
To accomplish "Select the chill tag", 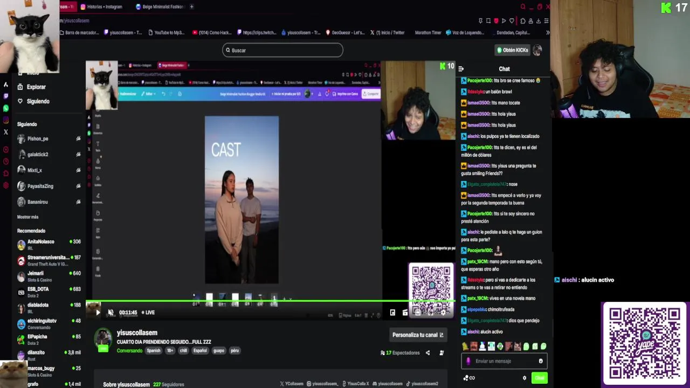I will click(x=183, y=351).
